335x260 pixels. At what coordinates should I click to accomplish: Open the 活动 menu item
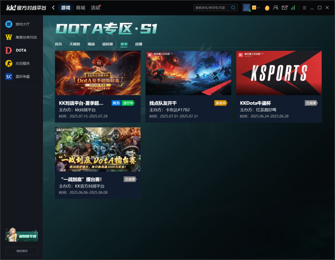95,8
